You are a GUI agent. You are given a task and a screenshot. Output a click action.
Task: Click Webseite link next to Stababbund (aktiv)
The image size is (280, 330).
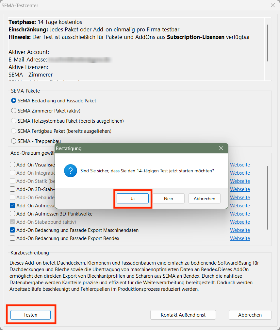(240, 222)
